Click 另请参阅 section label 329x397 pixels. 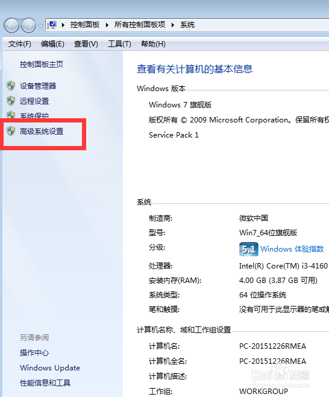click(34, 337)
